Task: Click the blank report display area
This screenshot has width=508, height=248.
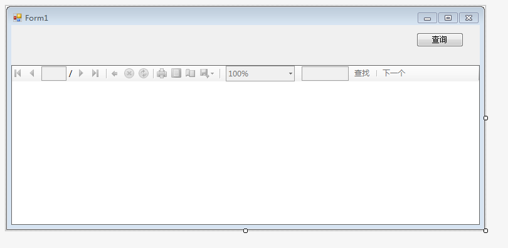Action: [x=245, y=153]
